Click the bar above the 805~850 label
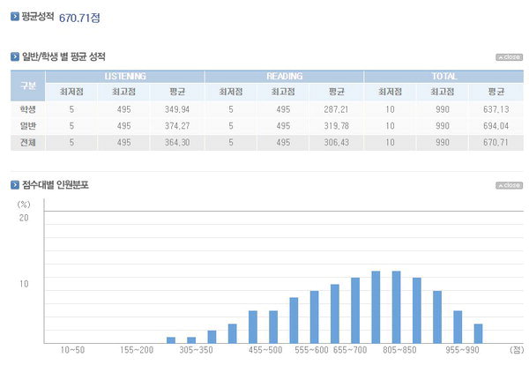Image resolution: width=529 pixels, height=365 pixels. 397,307
